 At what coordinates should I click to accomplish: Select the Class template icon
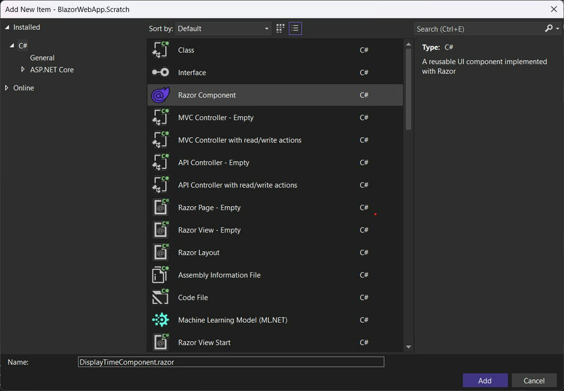160,50
